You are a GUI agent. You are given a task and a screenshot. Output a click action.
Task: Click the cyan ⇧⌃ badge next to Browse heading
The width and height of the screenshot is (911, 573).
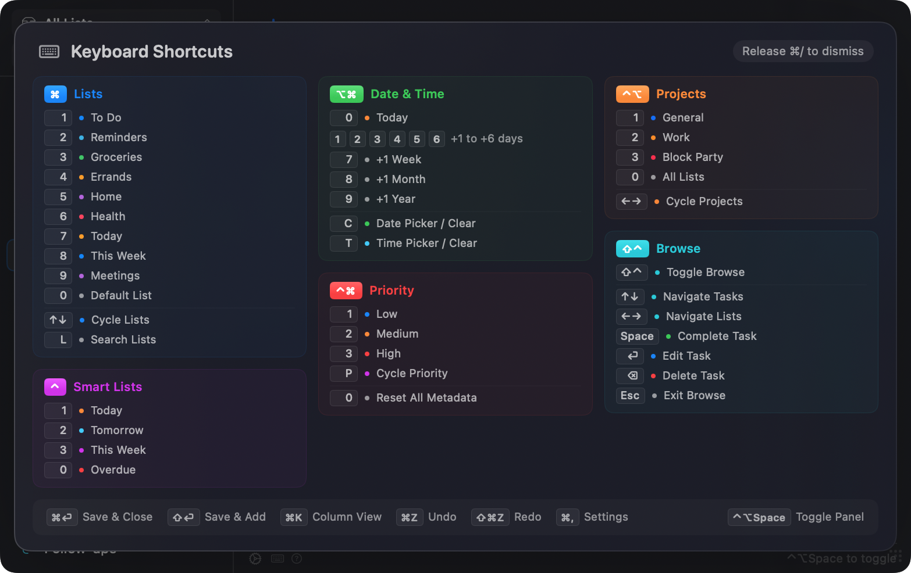pos(632,249)
